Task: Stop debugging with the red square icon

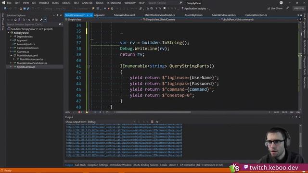Action: tap(108, 9)
